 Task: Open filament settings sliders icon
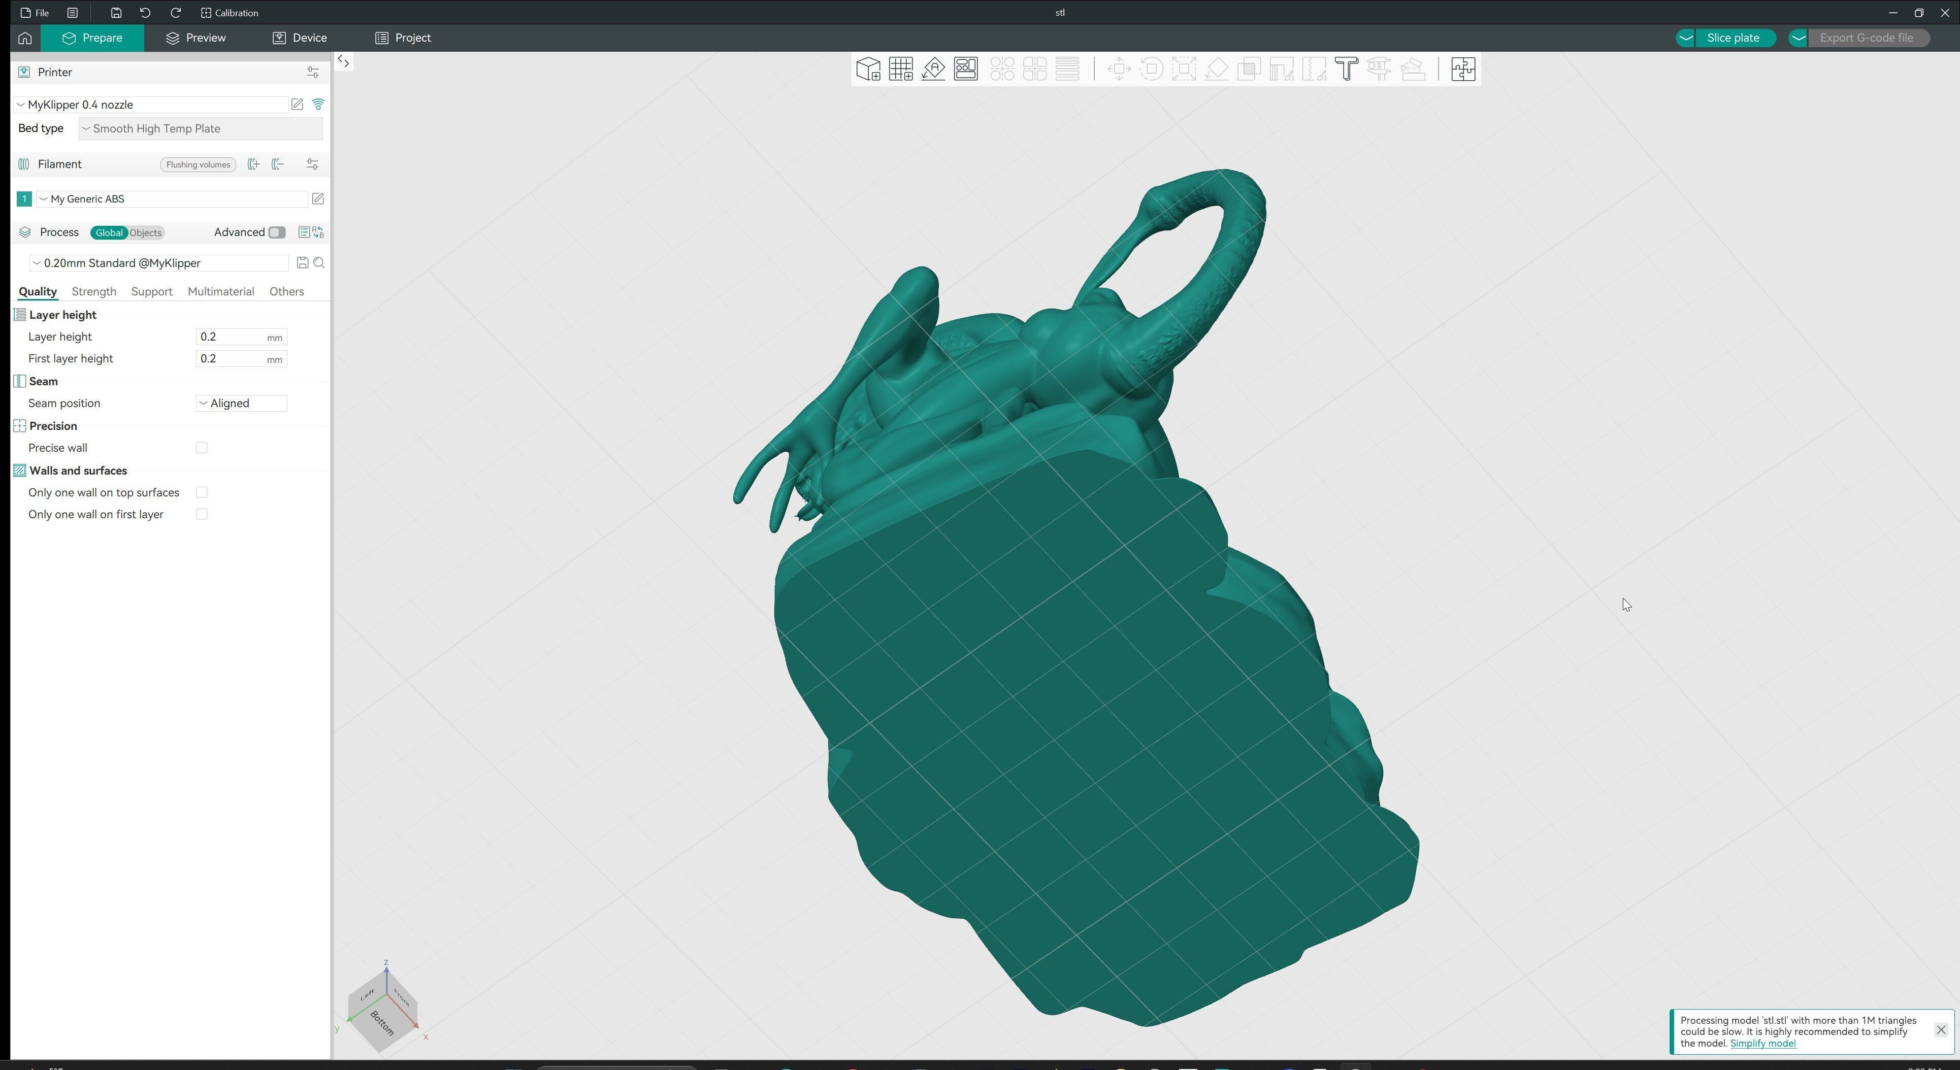tap(313, 164)
